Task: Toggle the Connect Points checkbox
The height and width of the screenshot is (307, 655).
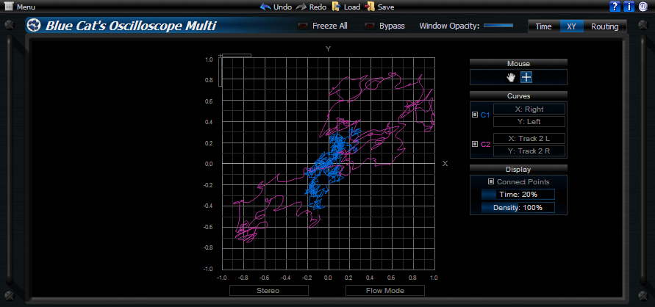Action: (491, 181)
